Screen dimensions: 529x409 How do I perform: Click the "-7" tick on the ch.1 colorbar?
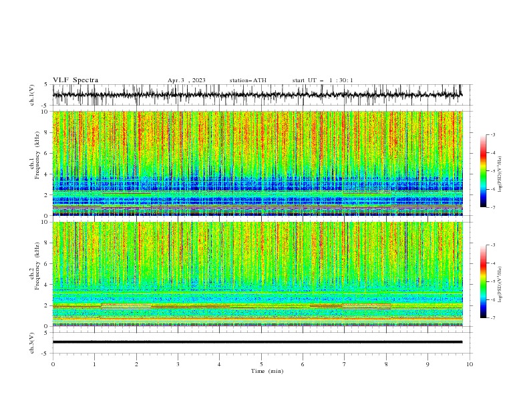pos(493,207)
